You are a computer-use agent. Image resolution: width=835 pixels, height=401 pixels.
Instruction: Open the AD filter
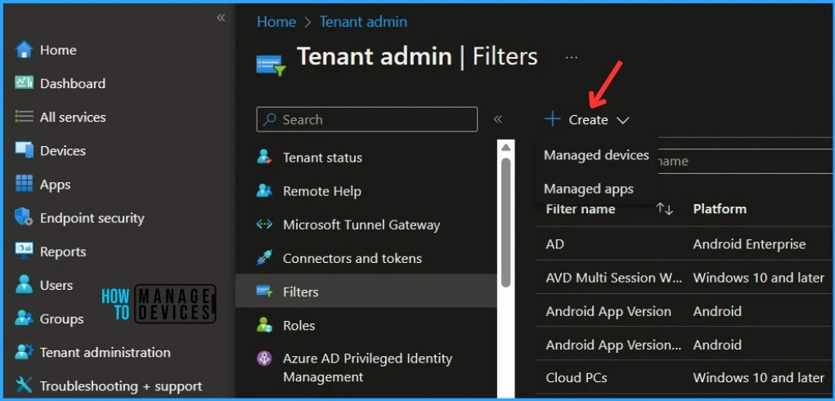point(554,244)
